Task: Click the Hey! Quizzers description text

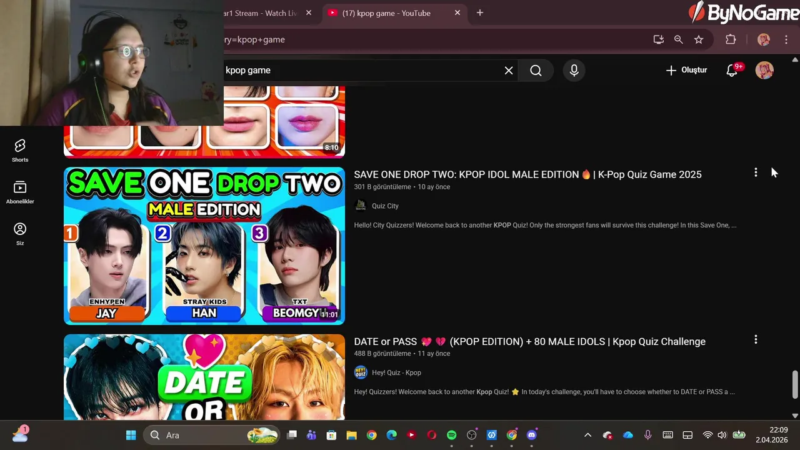Action: (x=544, y=392)
